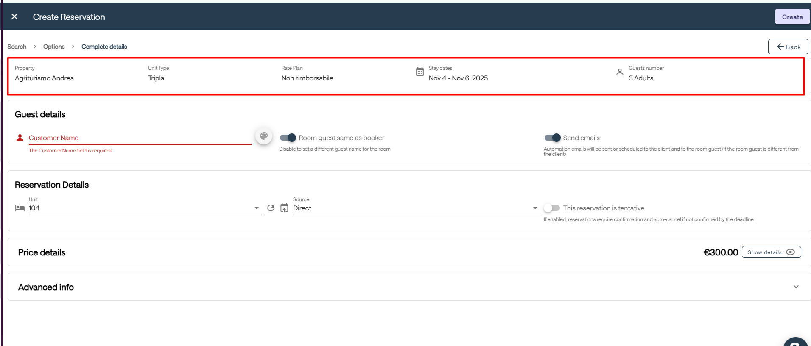This screenshot has width=811, height=346.
Task: Click the Customer Name input field
Action: (x=140, y=138)
